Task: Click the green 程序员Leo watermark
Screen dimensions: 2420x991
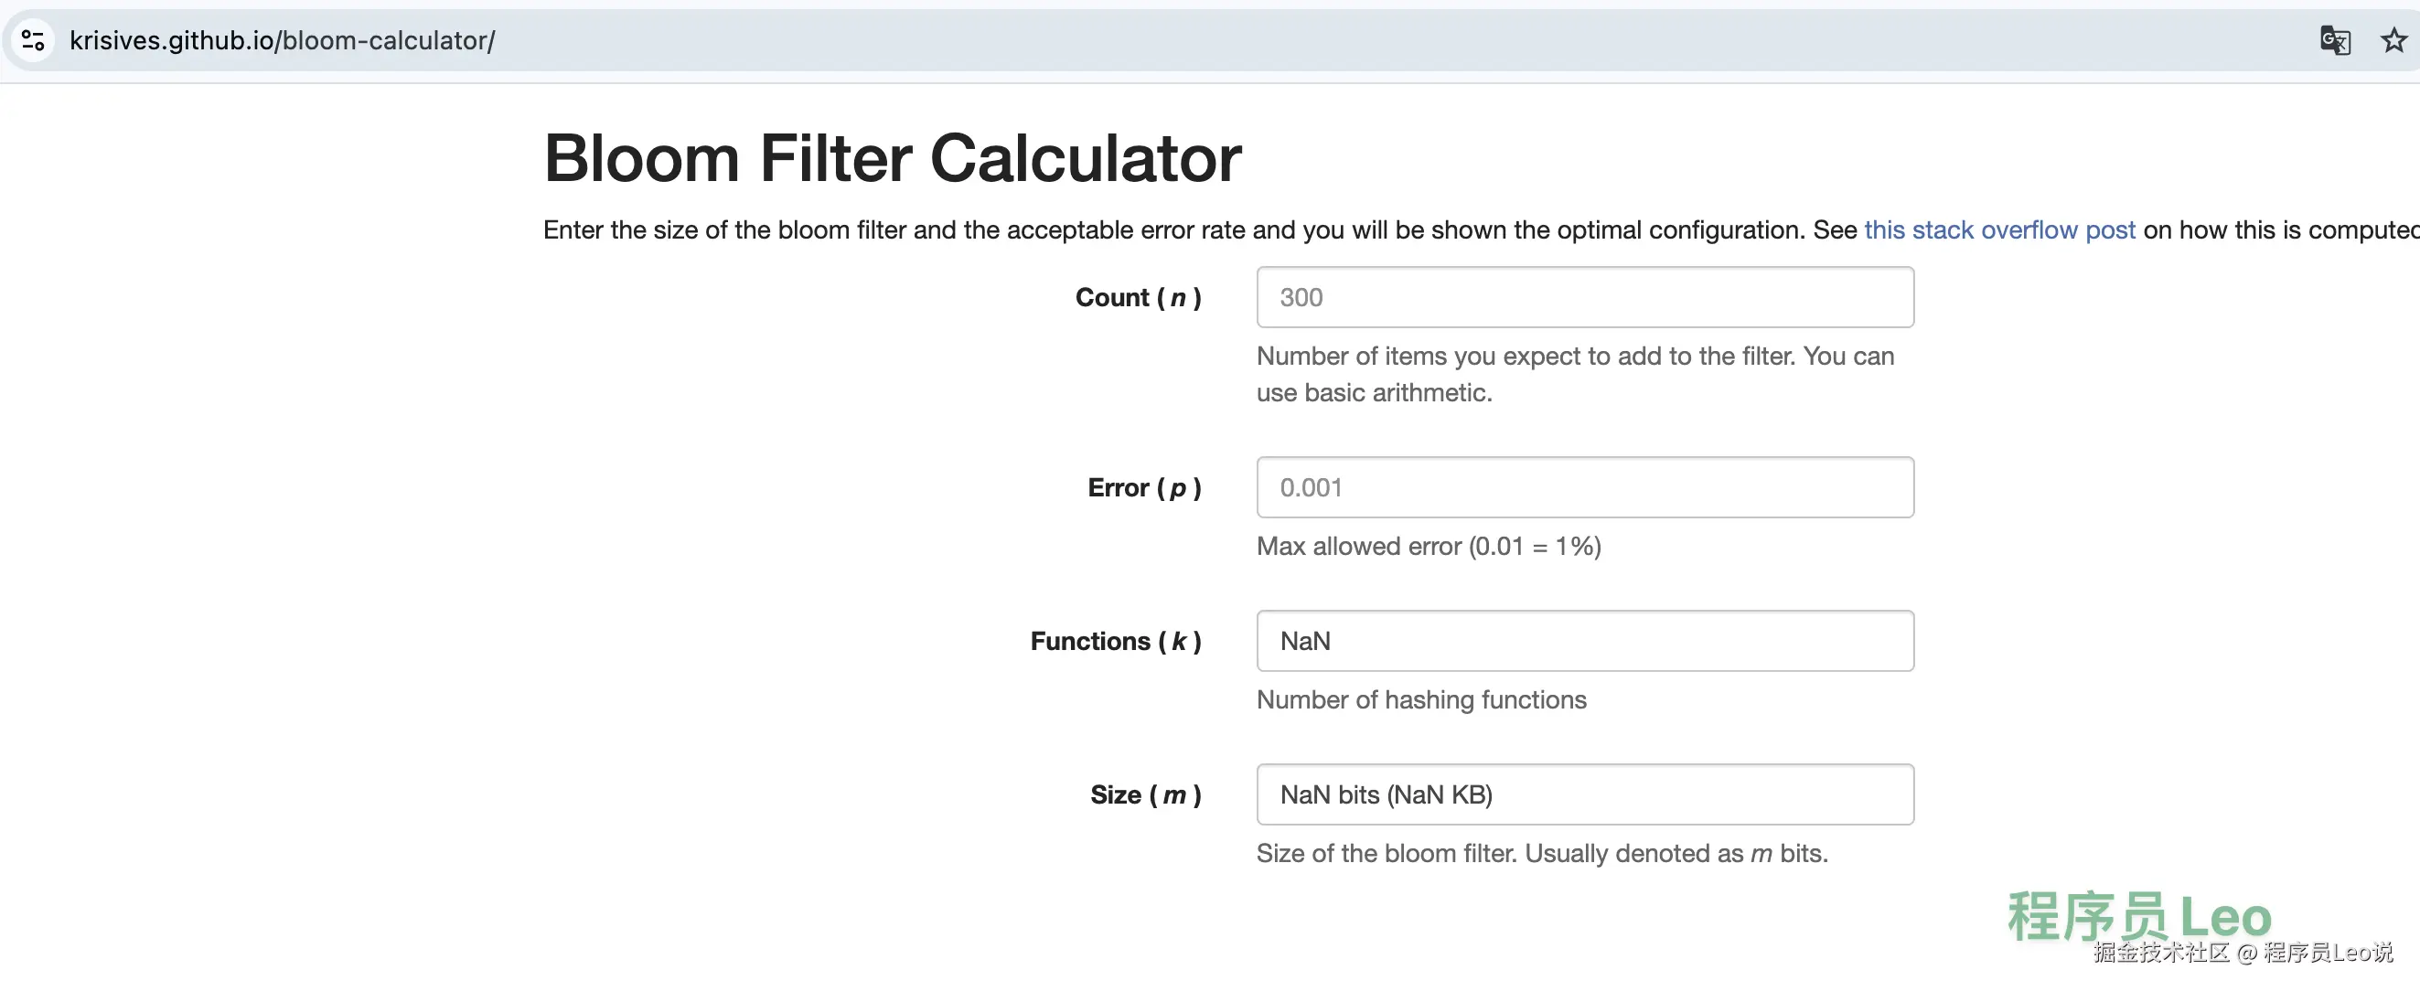Action: (x=2138, y=916)
